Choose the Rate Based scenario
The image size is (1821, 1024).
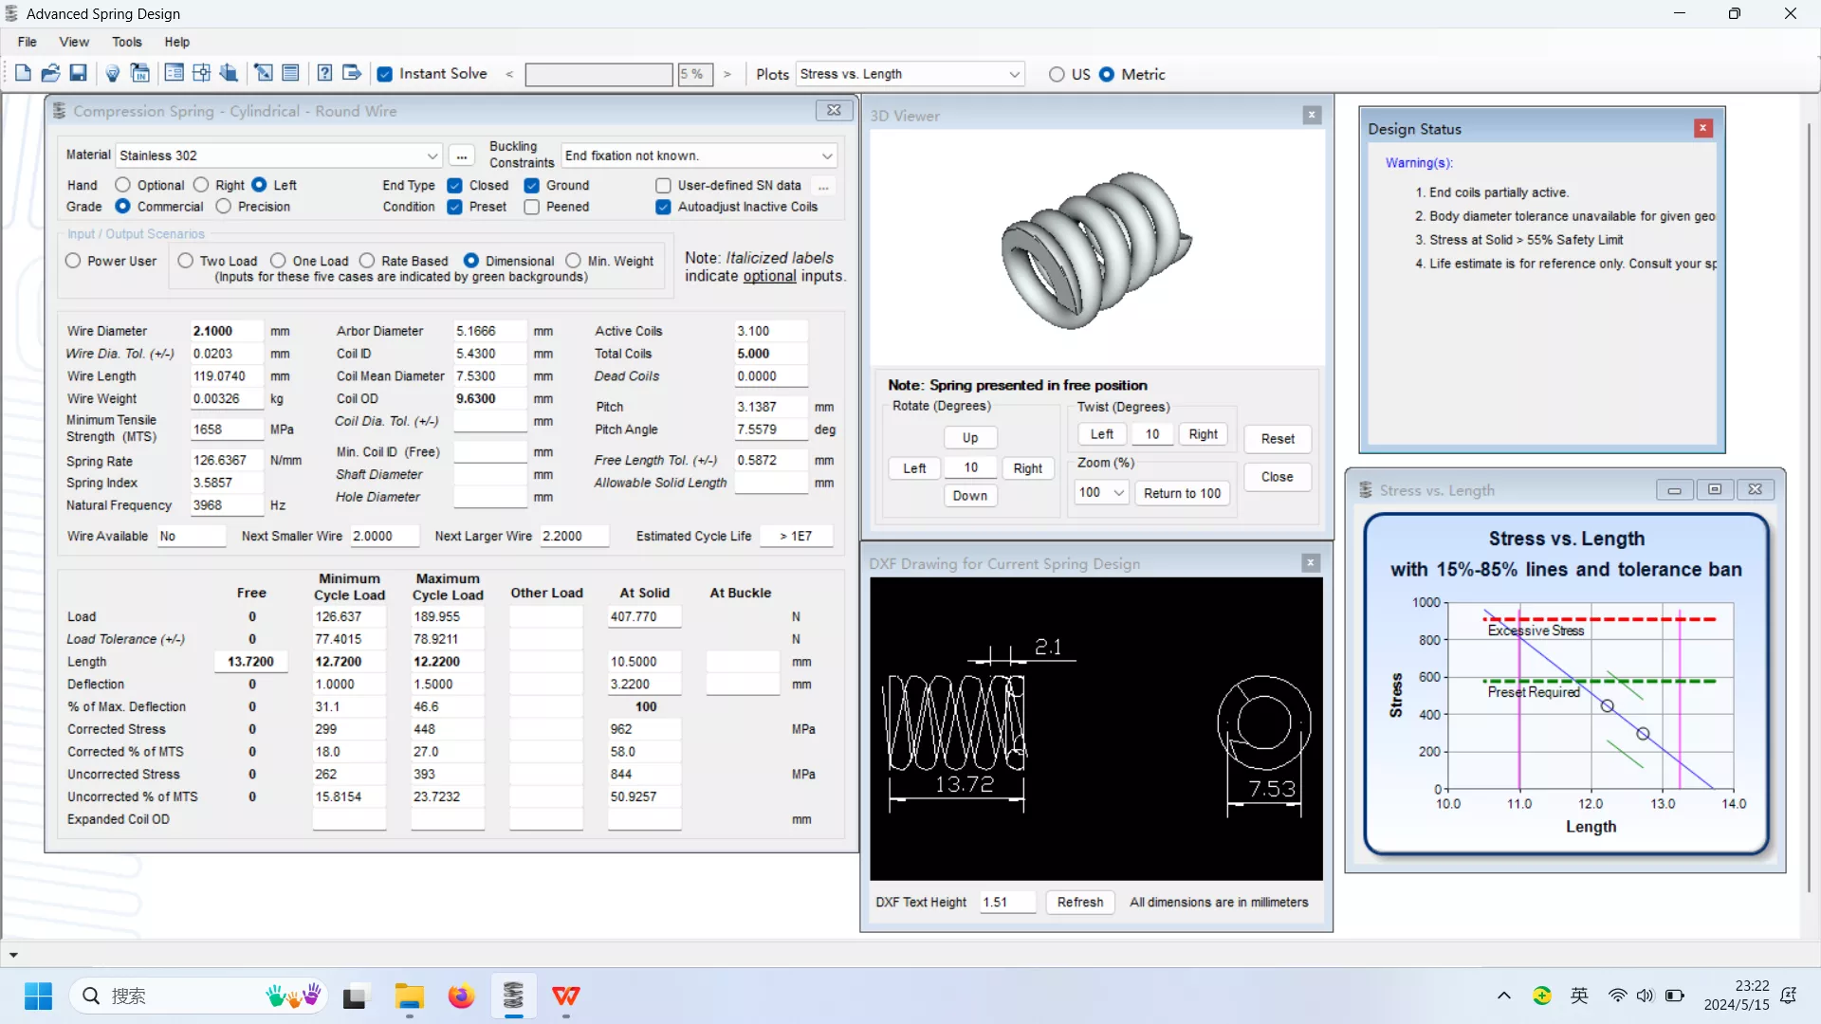point(367,261)
